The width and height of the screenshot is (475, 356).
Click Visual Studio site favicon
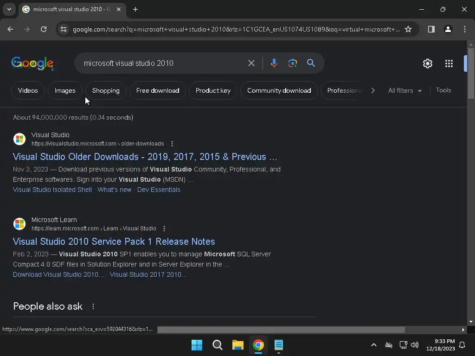pyautogui.click(x=19, y=139)
